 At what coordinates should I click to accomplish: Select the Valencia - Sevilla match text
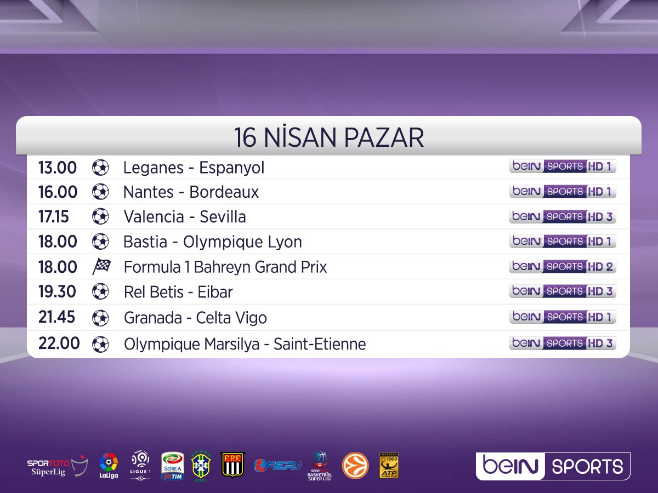(x=185, y=217)
